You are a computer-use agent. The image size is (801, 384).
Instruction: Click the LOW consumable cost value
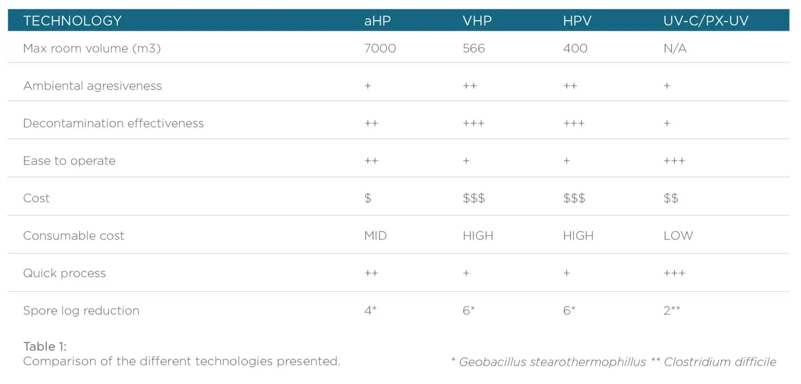678,236
